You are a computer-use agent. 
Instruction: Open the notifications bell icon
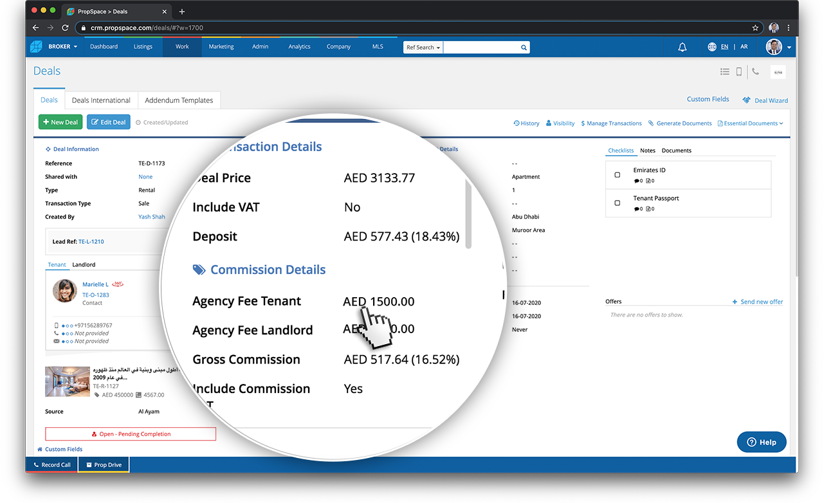pyautogui.click(x=682, y=47)
